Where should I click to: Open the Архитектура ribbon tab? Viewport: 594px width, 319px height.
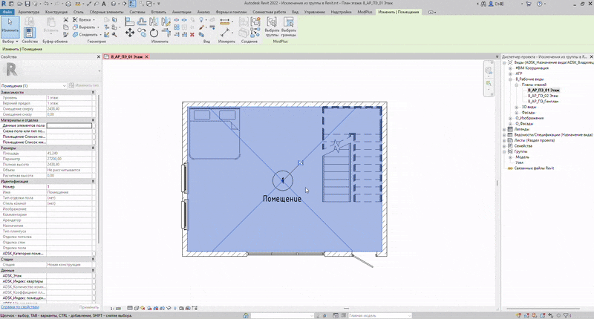28,13
